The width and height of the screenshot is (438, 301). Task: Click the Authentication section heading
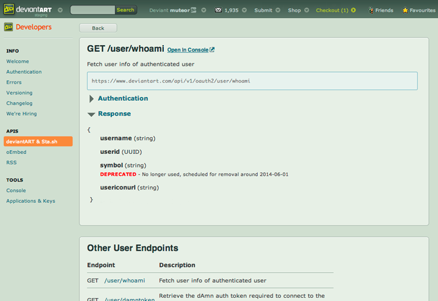pos(123,98)
